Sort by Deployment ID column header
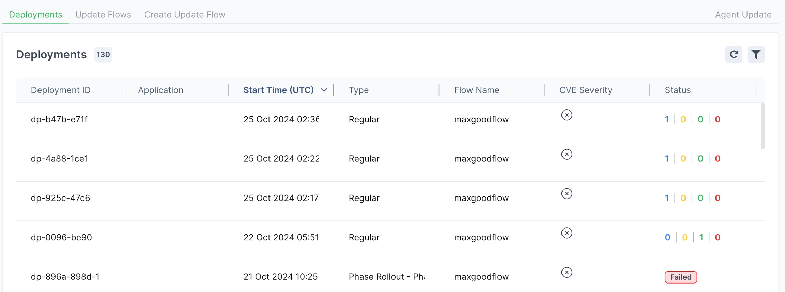Image resolution: width=785 pixels, height=292 pixels. pos(61,90)
